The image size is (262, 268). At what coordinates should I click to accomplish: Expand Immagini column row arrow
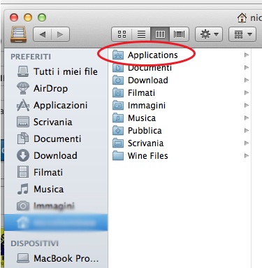coord(247,106)
